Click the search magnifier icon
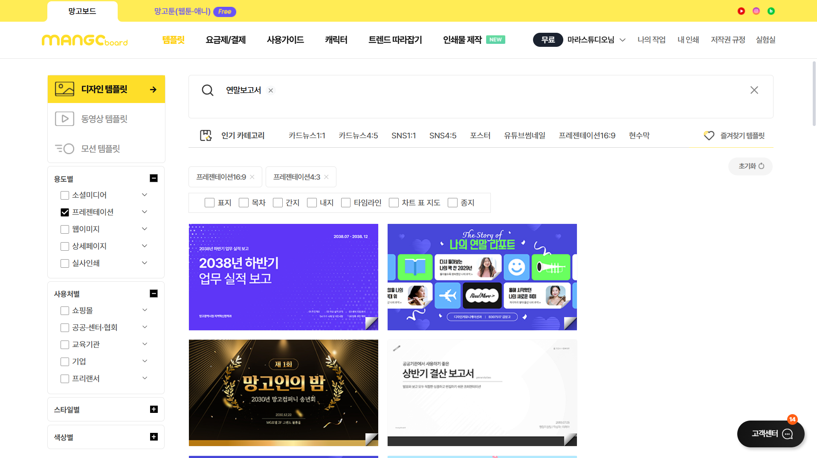Viewport: 817px width, 458px height. (x=208, y=90)
